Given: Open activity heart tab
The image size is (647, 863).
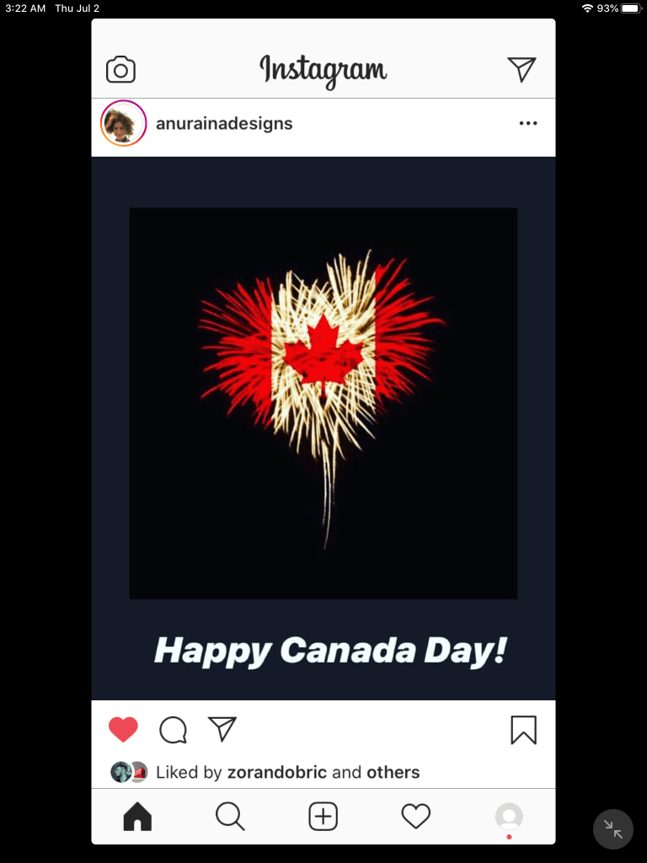Looking at the screenshot, I should (x=416, y=816).
